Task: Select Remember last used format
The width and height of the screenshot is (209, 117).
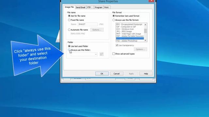Action: [x=114, y=16]
